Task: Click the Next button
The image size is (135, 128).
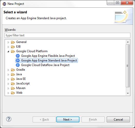Action: [x=68, y=119]
